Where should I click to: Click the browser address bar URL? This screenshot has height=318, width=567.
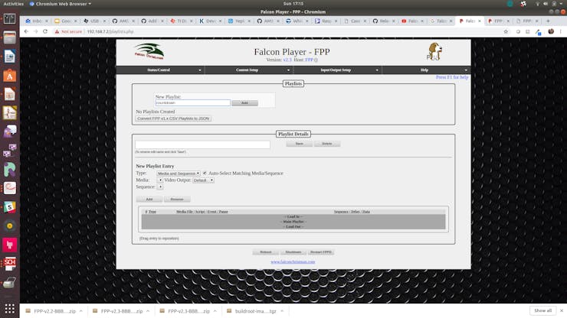[110, 32]
